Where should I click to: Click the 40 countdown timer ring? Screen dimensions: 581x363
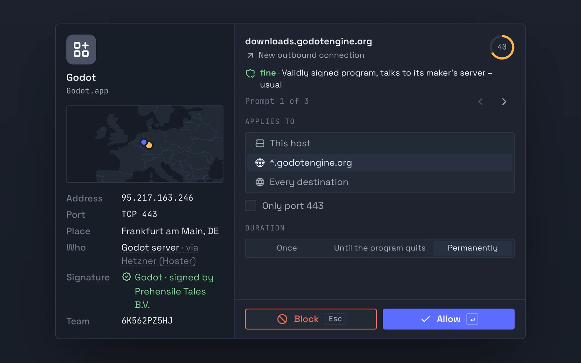(x=502, y=47)
